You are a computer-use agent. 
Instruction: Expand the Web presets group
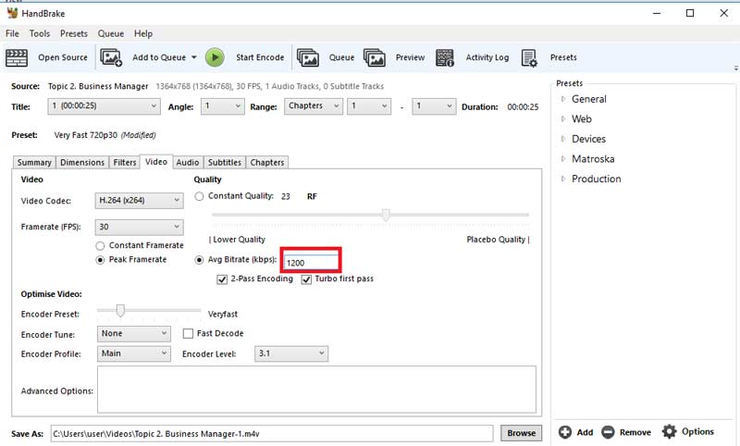pyautogui.click(x=563, y=119)
